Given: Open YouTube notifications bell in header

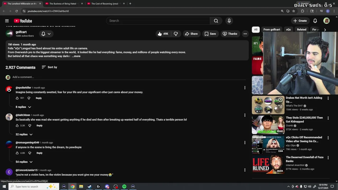Looking at the screenshot, I should tap(315, 21).
